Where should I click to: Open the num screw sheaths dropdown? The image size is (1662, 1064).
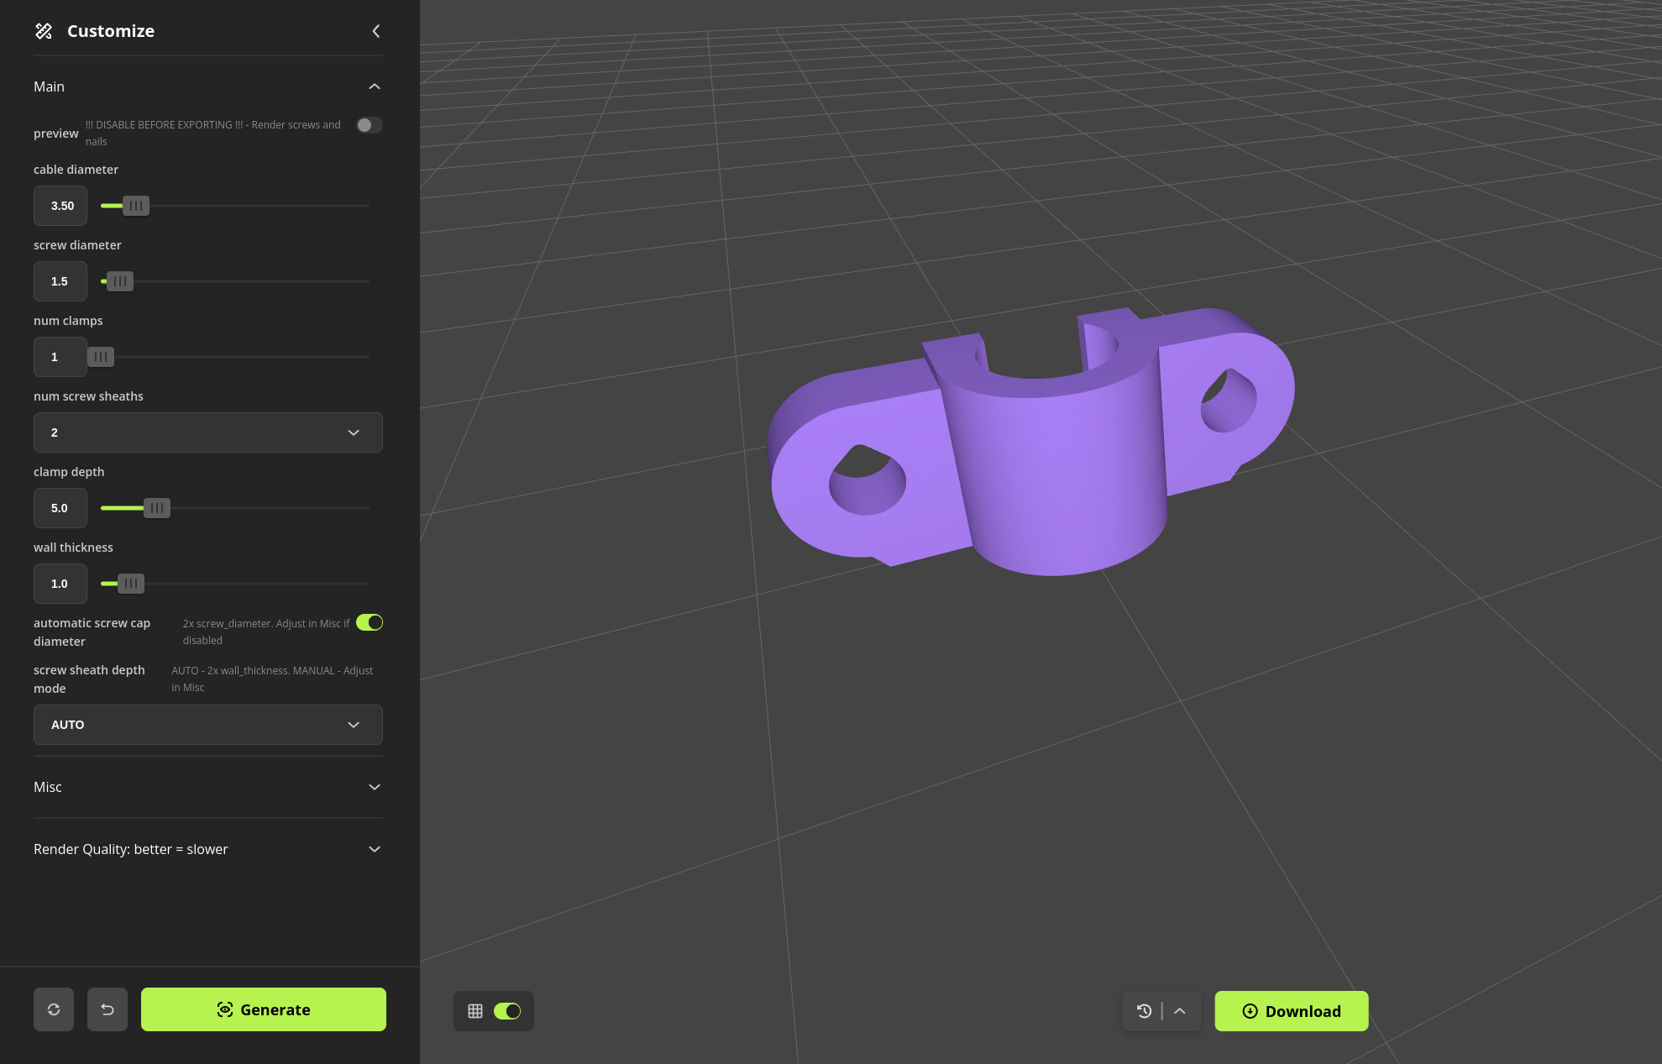pyautogui.click(x=208, y=432)
